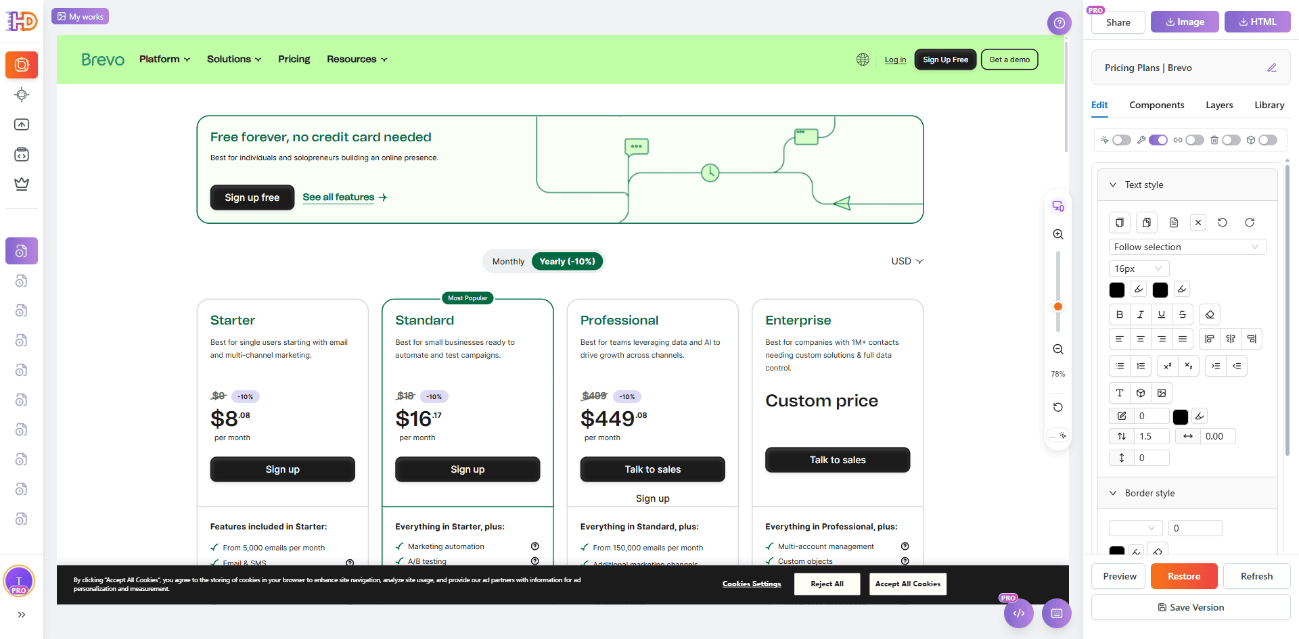Enable the trash delete toggle switch

(x=1231, y=140)
